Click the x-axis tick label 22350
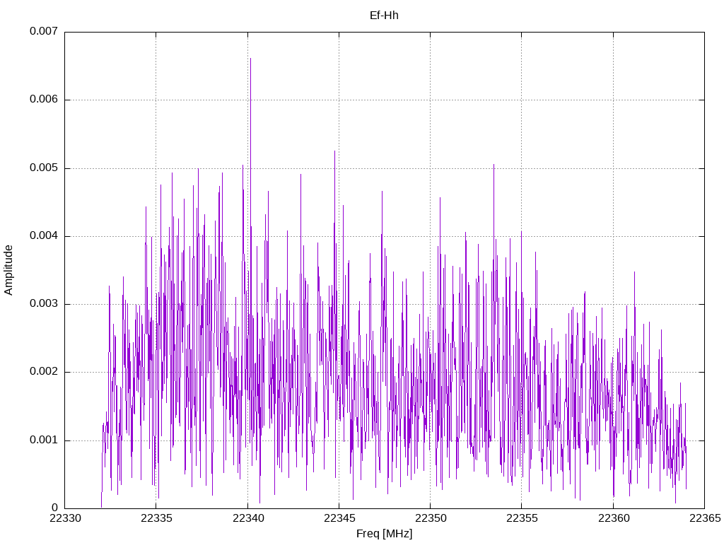The height and width of the screenshot is (543, 724). click(431, 518)
